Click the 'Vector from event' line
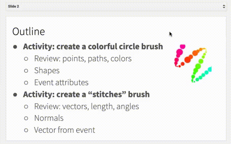This screenshot has height=144, width=231. tap(64, 130)
